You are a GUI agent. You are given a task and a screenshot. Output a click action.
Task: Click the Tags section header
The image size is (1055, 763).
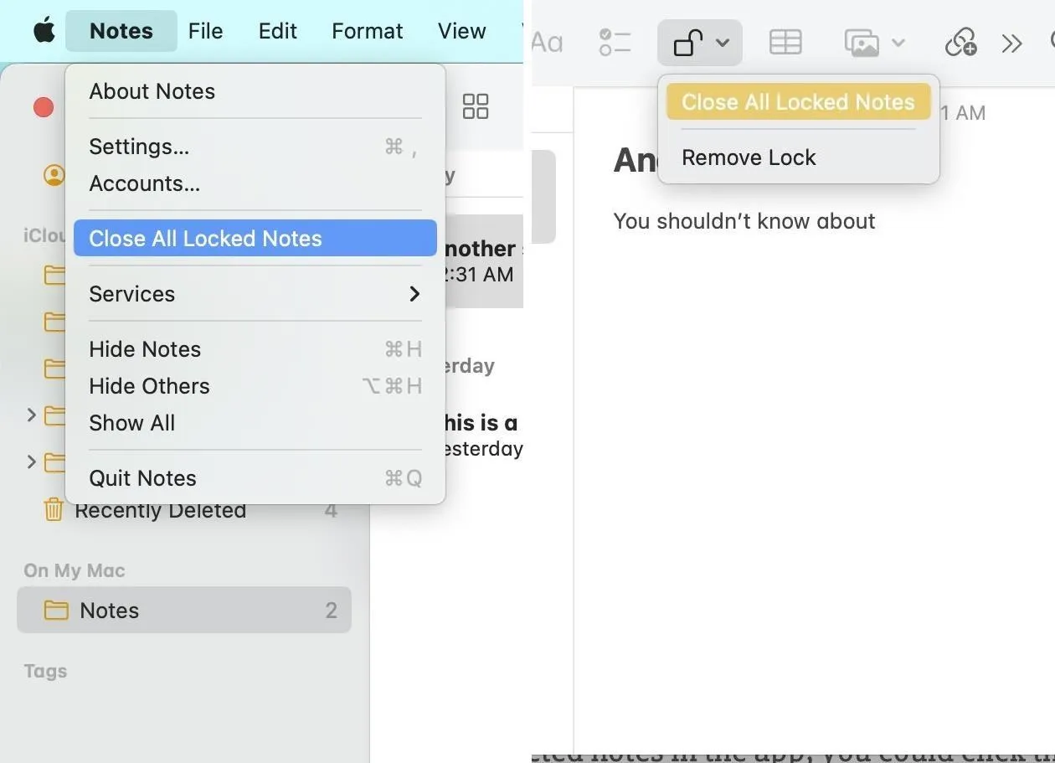tap(45, 671)
